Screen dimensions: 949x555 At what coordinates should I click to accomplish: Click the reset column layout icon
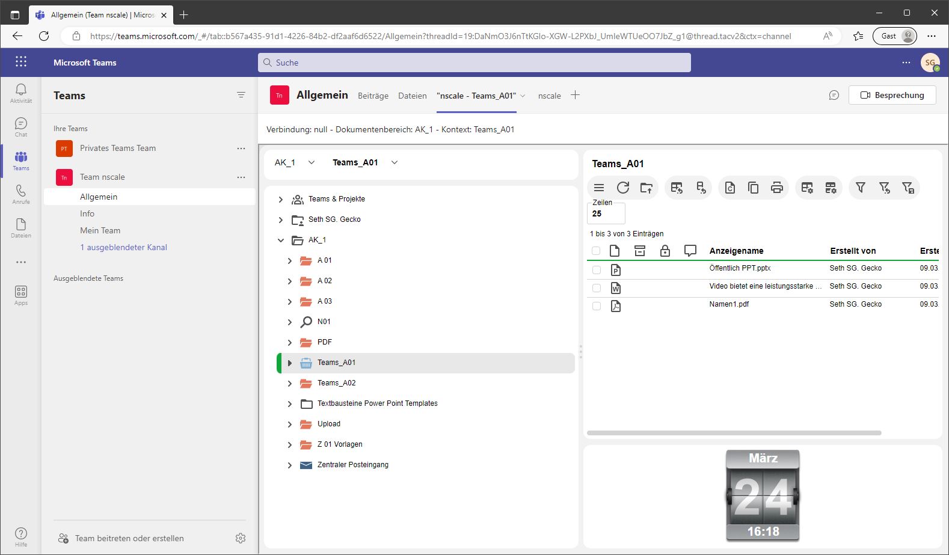(701, 188)
